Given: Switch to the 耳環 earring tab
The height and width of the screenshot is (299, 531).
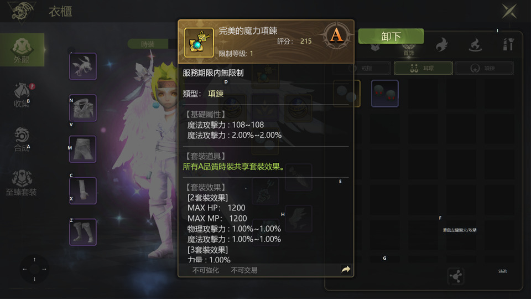Looking at the screenshot, I should tap(423, 68).
